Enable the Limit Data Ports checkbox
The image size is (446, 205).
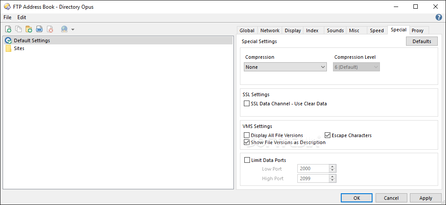click(x=247, y=160)
